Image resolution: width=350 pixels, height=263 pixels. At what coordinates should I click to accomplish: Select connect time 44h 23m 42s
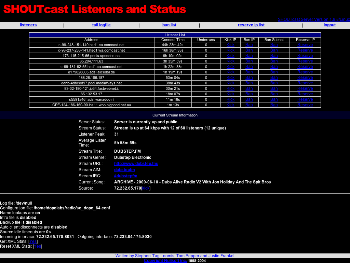[x=173, y=45]
